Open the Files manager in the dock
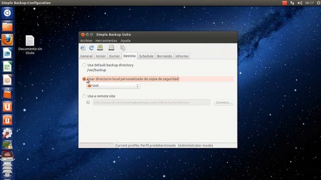Screen dimensions: 321x180 tap(7, 26)
